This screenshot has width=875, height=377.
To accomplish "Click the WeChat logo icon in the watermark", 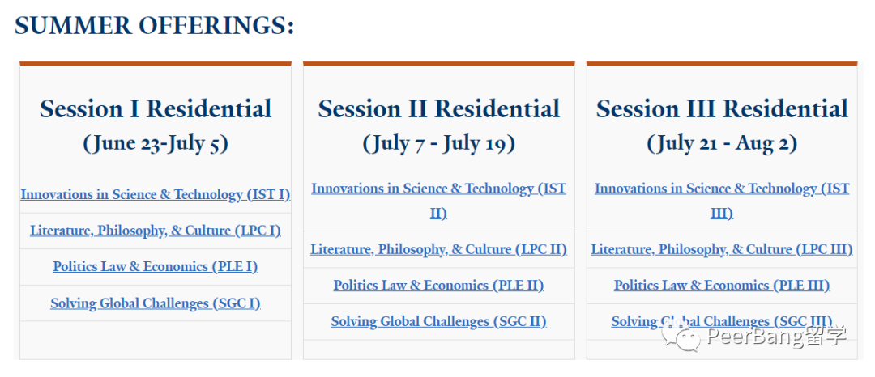I will tap(681, 337).
